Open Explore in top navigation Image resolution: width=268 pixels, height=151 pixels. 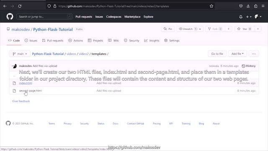point(148,17)
